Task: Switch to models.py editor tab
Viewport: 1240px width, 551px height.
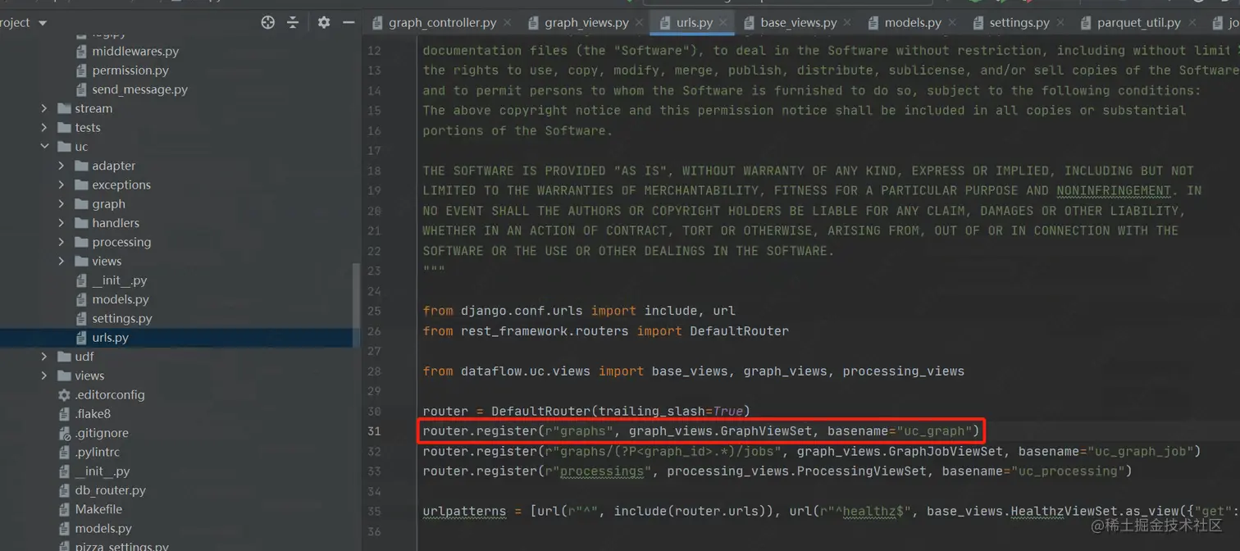Action: click(x=913, y=23)
